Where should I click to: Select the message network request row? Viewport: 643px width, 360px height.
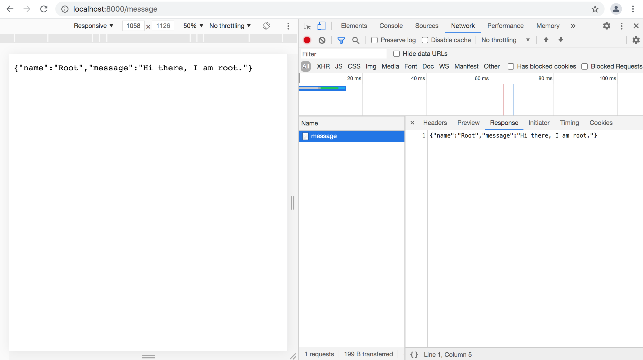(352, 136)
